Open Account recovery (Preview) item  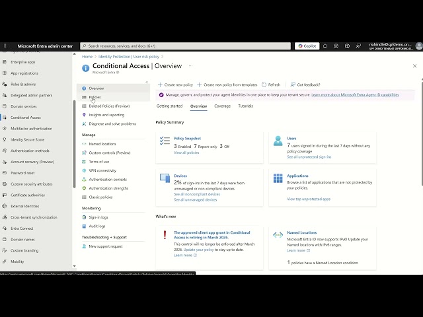(x=32, y=162)
